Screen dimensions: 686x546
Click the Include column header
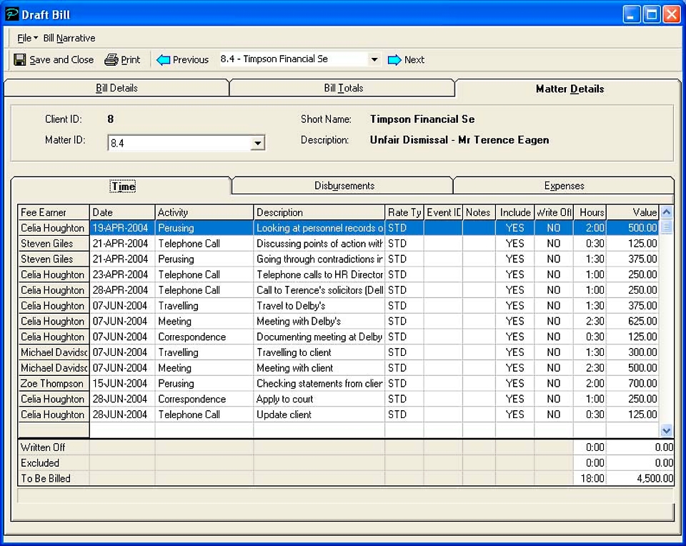coord(514,212)
